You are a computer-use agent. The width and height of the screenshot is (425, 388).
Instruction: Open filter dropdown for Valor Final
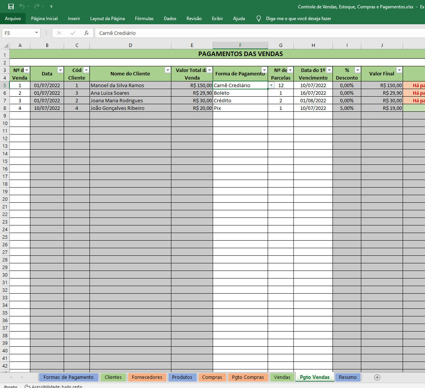(x=399, y=70)
